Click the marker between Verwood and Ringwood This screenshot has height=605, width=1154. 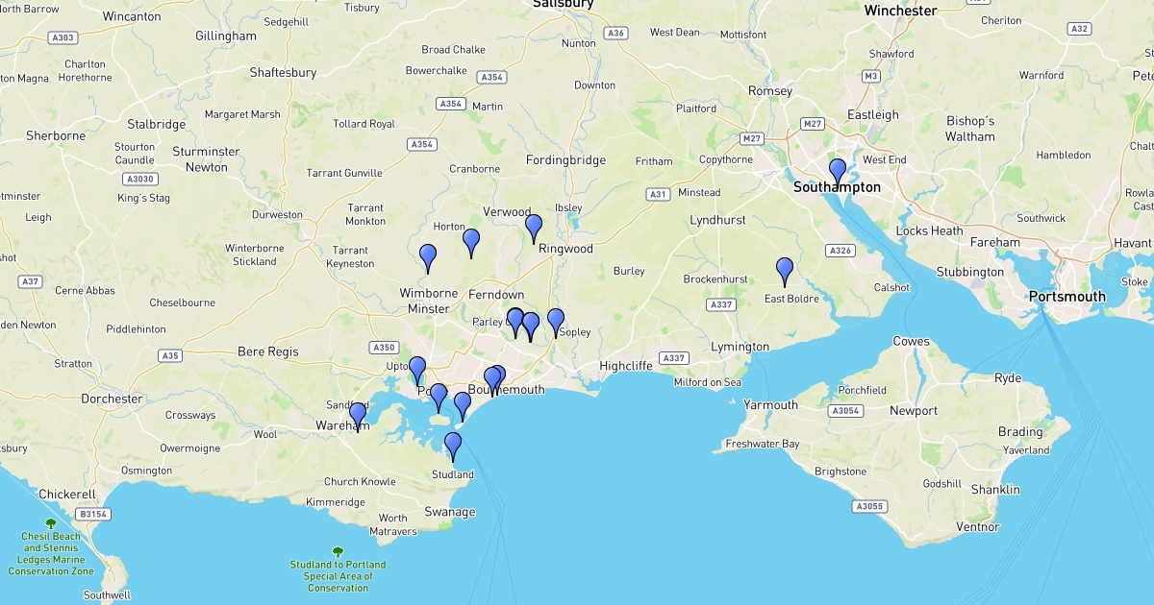(x=534, y=229)
